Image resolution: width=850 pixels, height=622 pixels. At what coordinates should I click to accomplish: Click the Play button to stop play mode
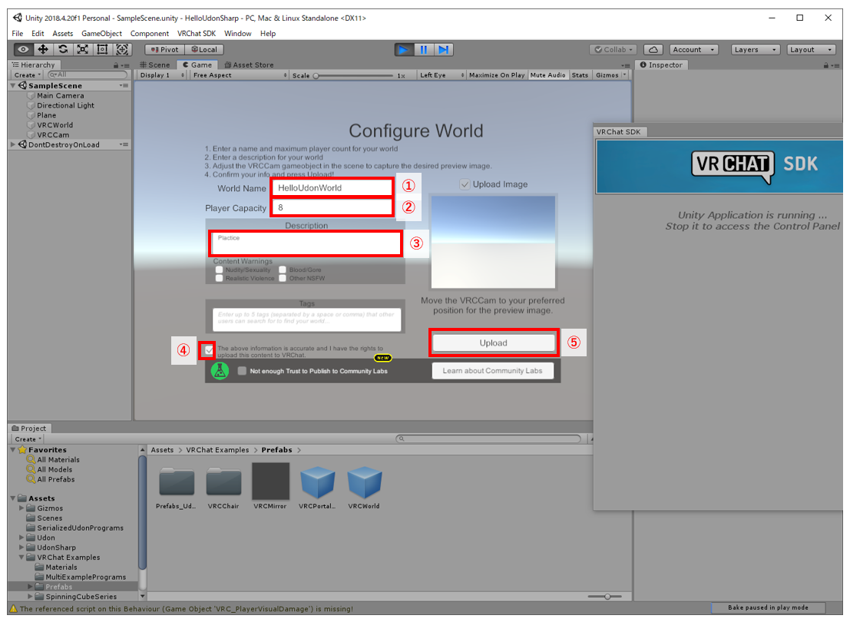(x=403, y=49)
